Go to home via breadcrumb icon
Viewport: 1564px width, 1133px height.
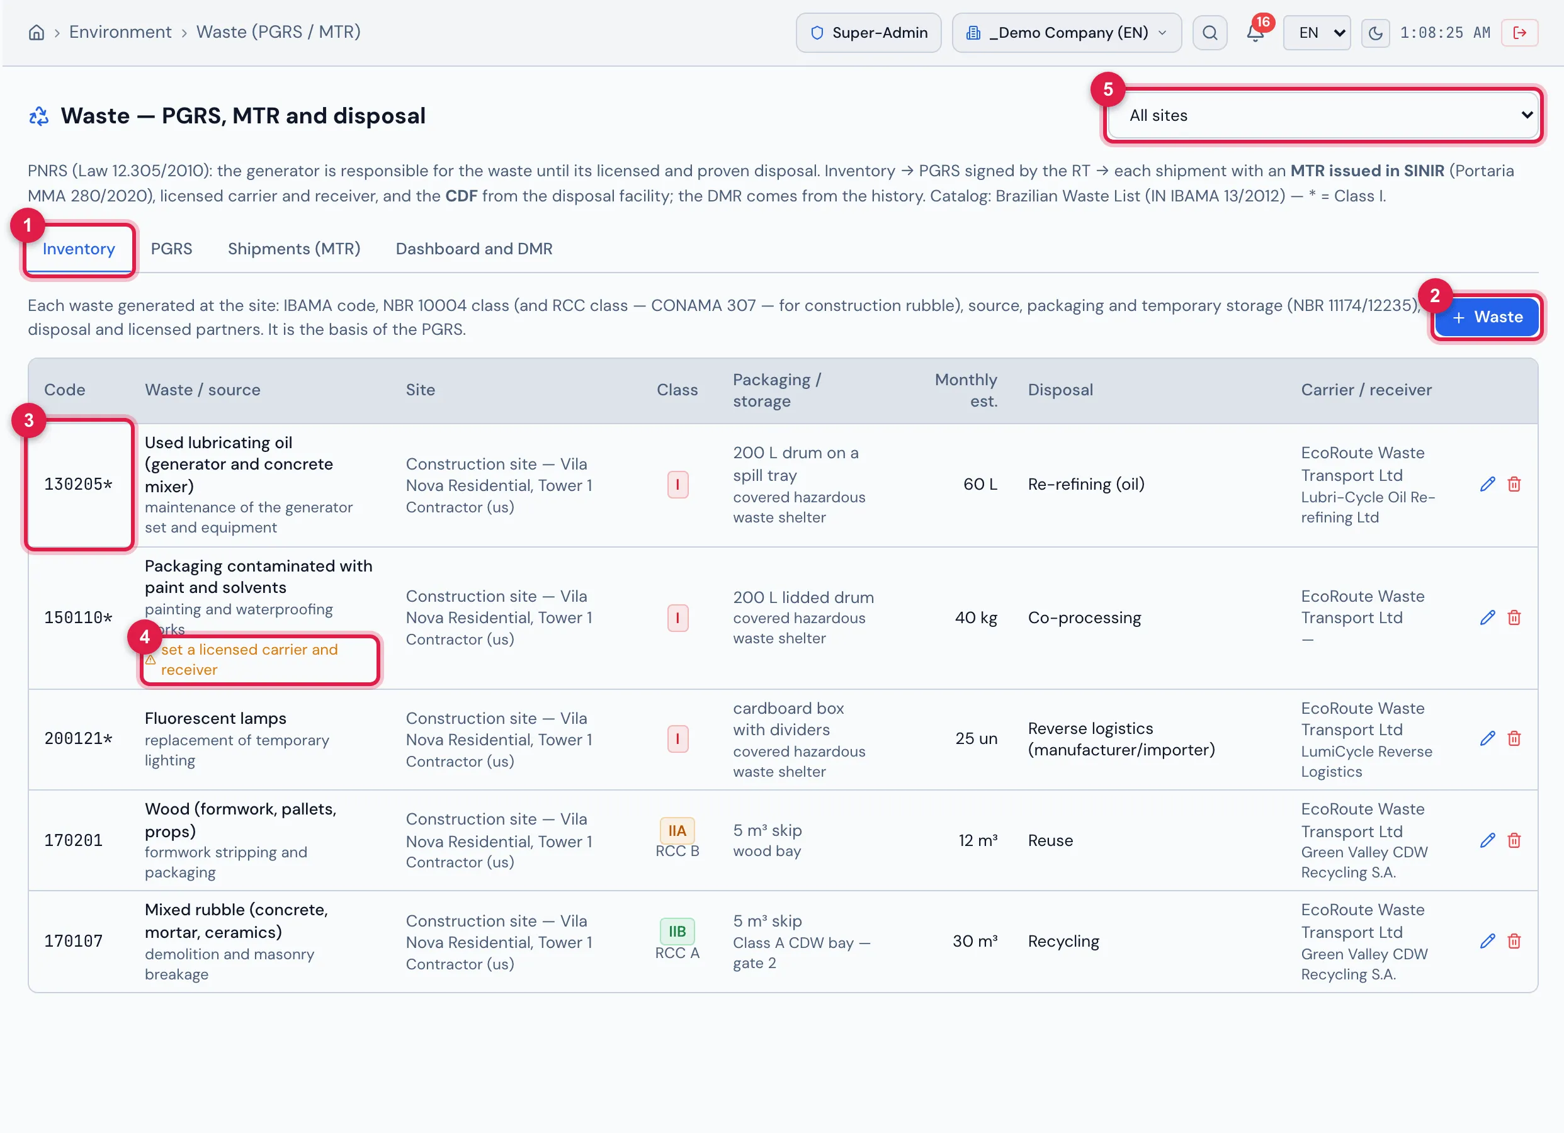tap(37, 32)
